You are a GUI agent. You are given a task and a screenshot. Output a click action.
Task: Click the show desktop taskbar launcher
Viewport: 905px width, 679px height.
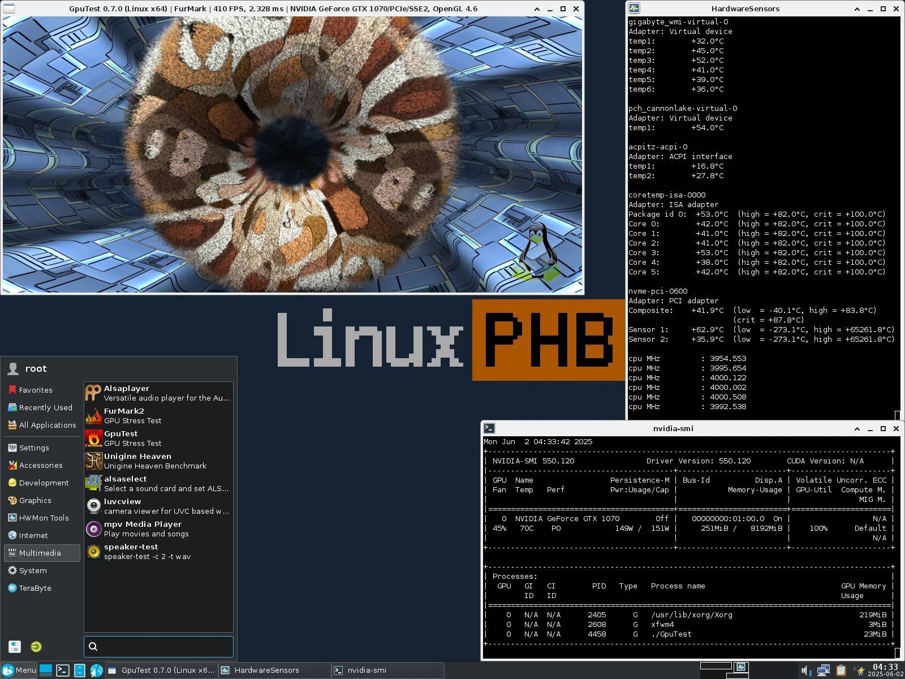46,670
